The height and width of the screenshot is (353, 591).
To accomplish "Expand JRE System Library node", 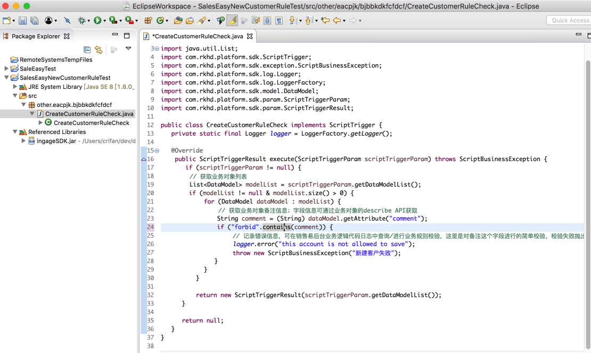I will pyautogui.click(x=15, y=87).
